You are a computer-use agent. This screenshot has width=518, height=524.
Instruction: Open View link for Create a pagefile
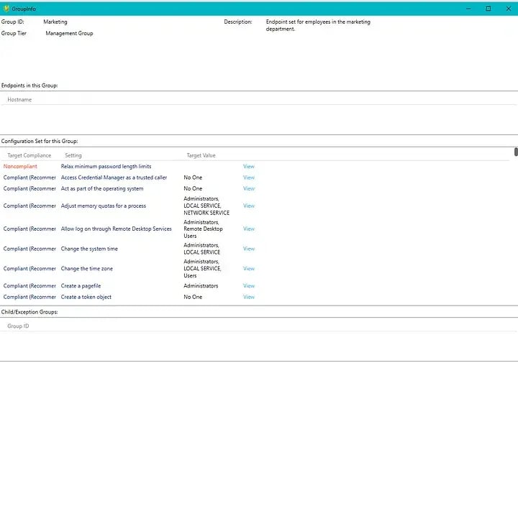pyautogui.click(x=248, y=286)
